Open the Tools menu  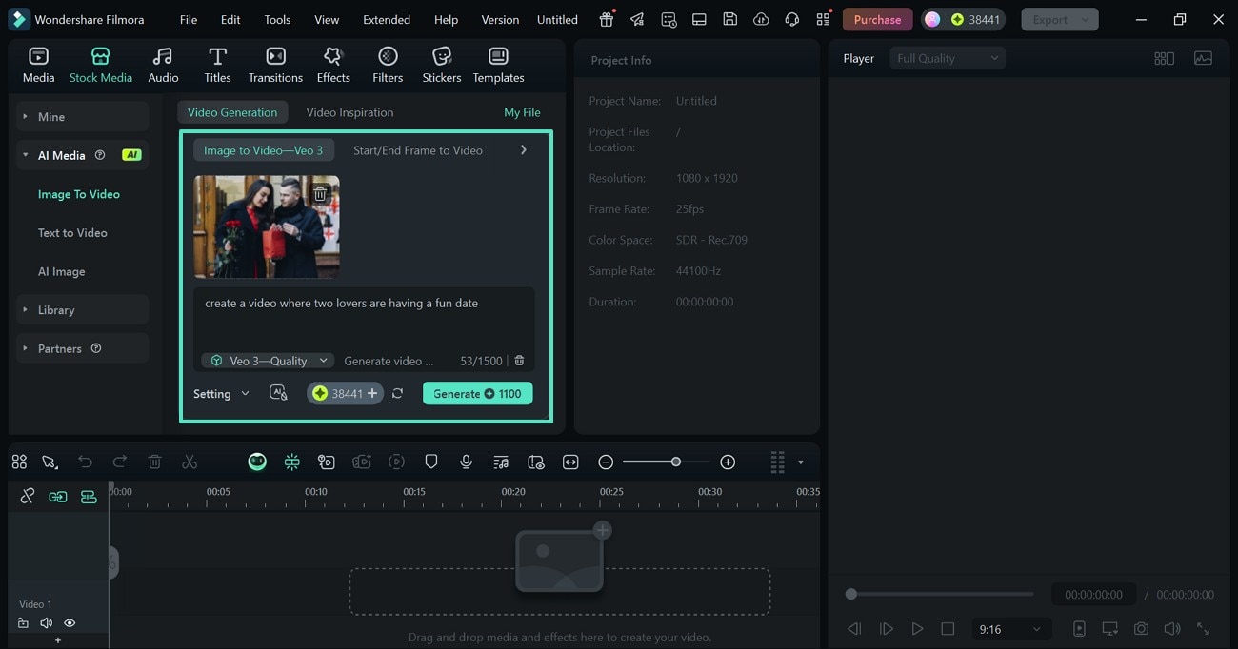276,19
